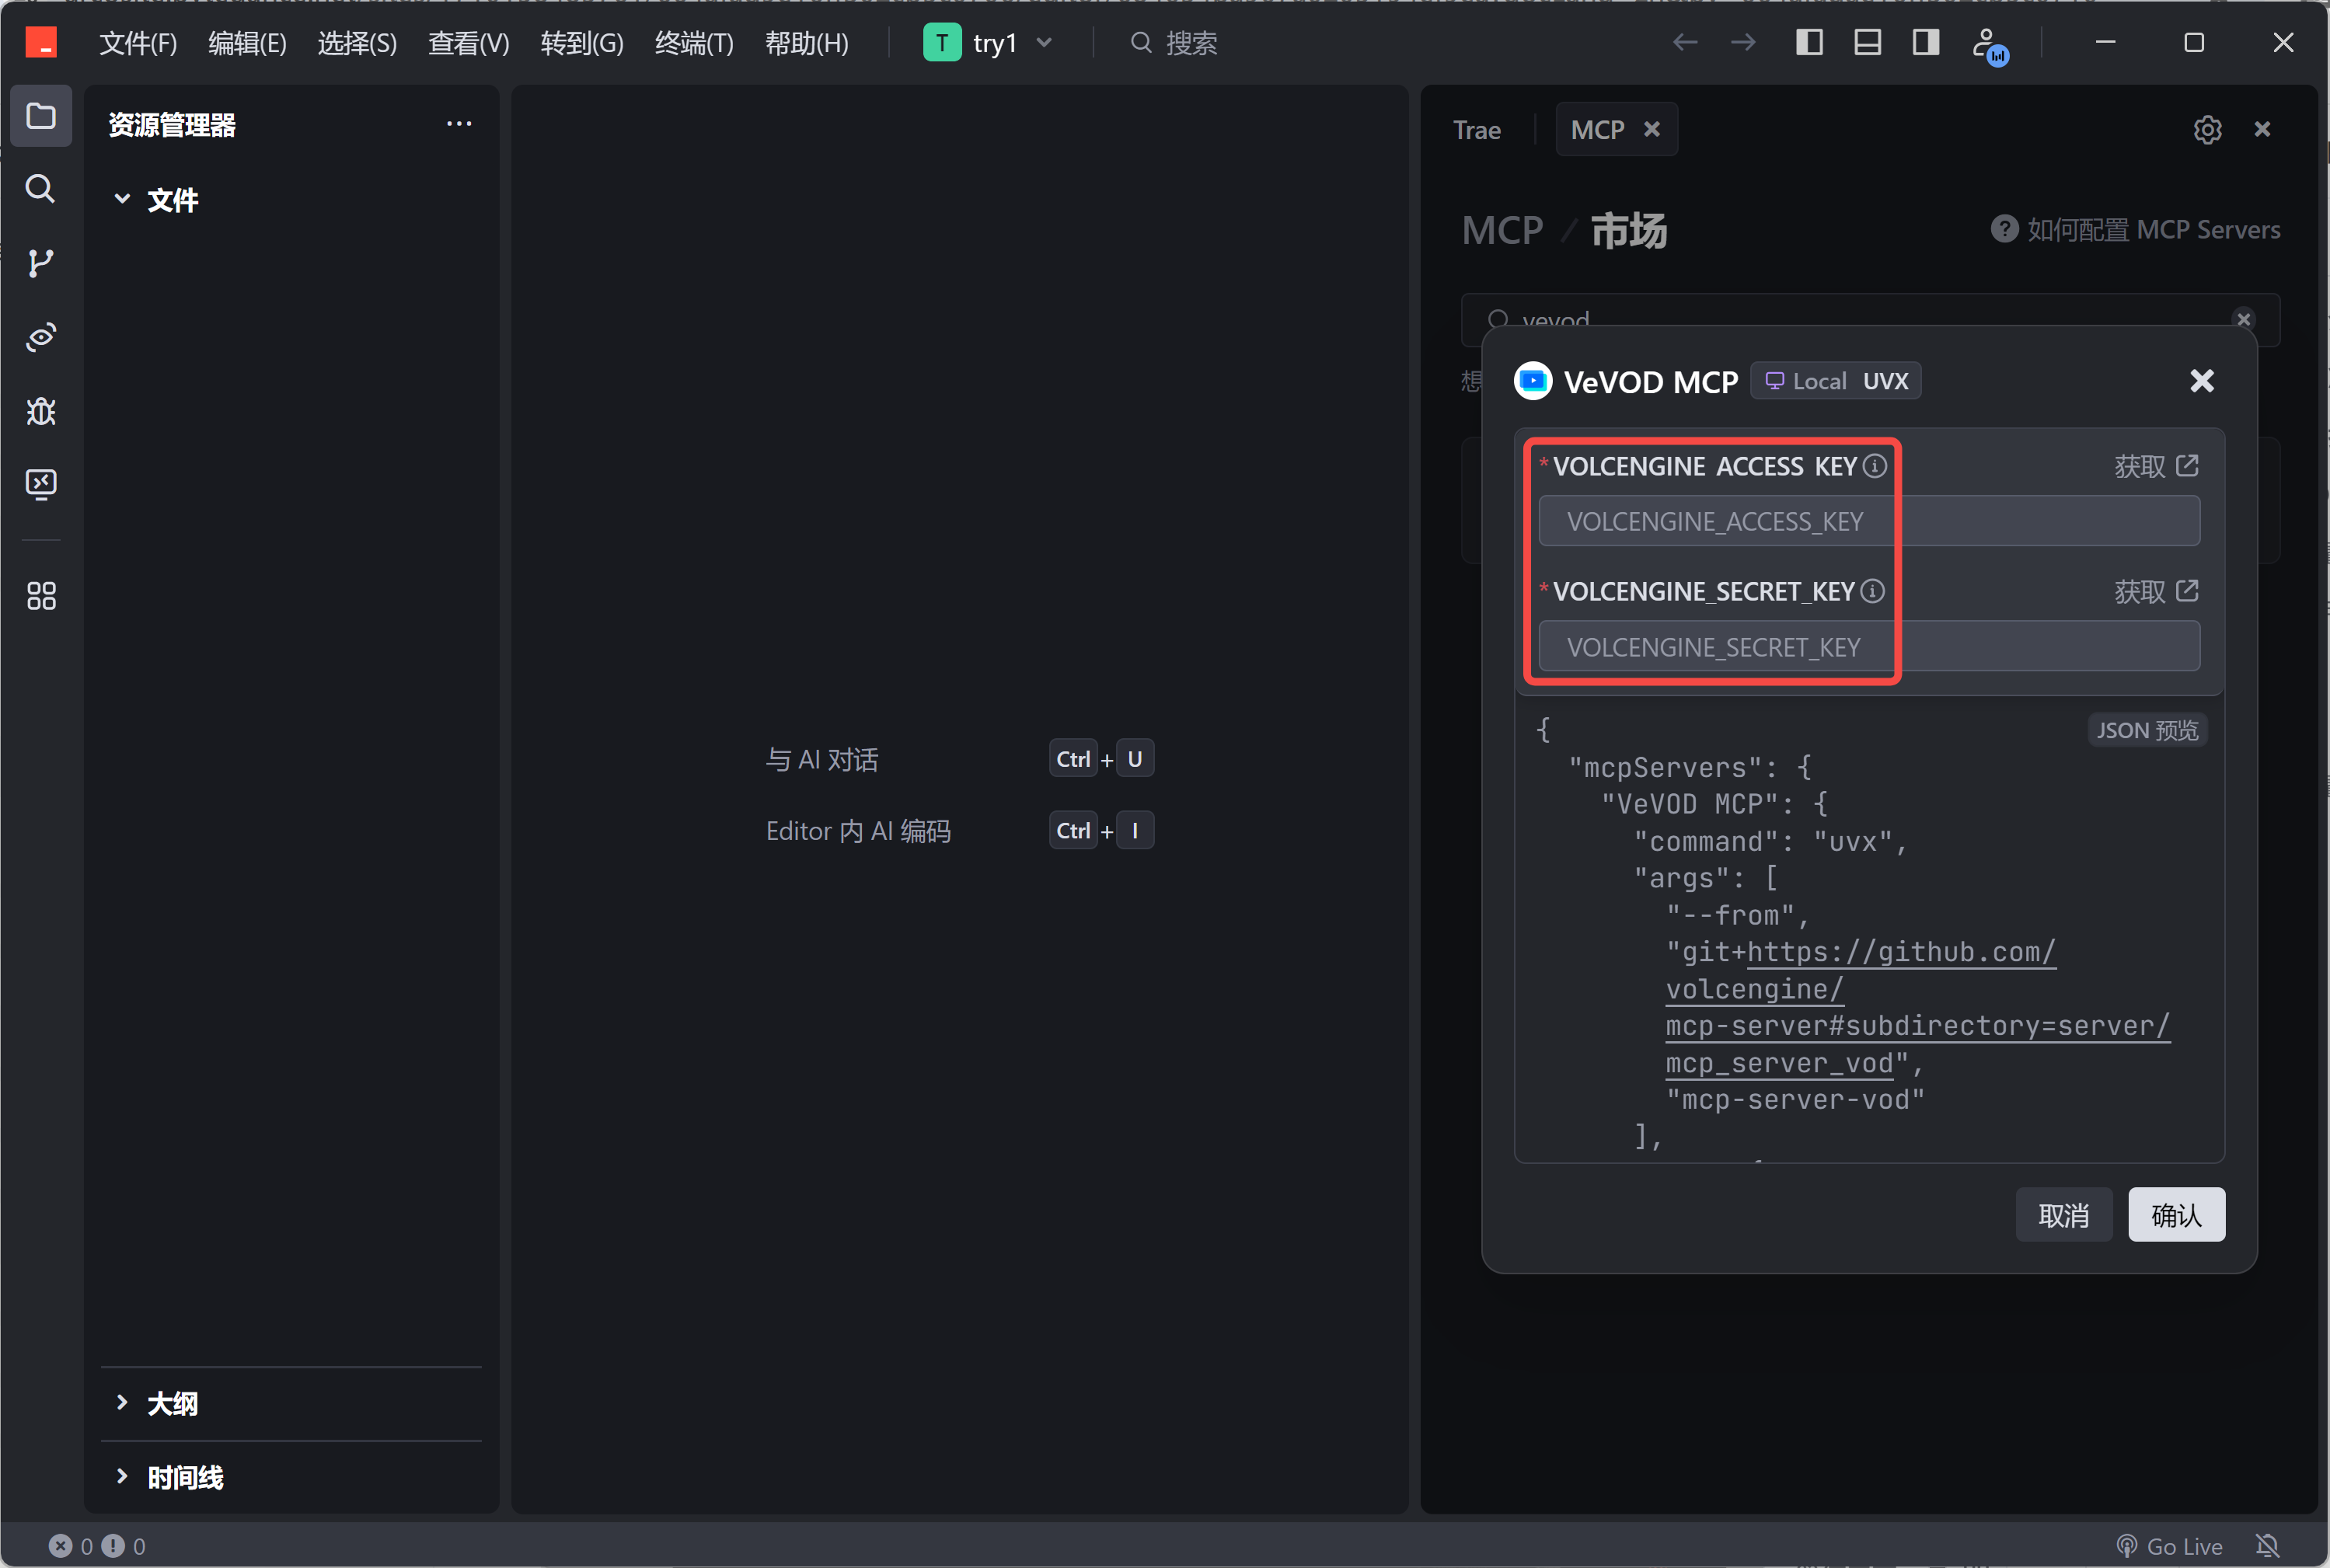Click the 取消 button
Screen dimensions: 2330x1568
[2064, 1215]
